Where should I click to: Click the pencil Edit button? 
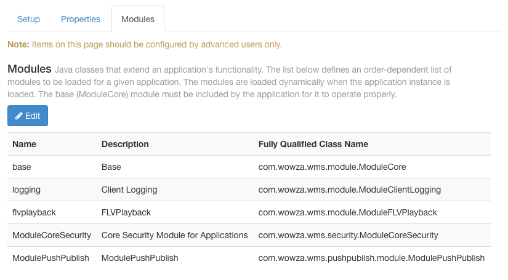tap(28, 116)
